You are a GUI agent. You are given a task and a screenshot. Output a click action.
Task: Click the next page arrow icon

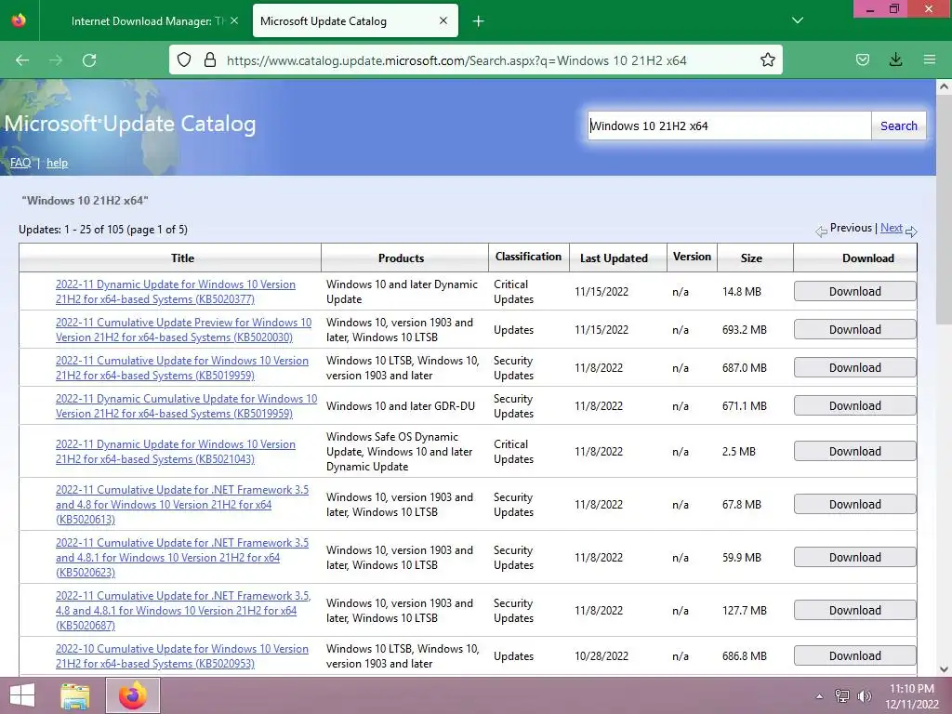[x=911, y=231]
